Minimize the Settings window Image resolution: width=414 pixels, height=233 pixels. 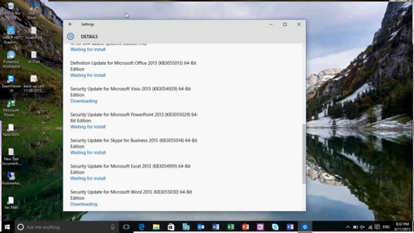(271, 24)
